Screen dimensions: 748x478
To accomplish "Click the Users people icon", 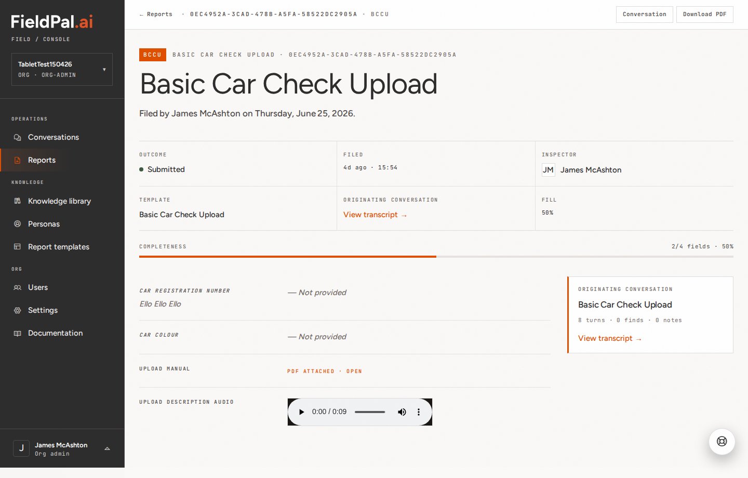I will [17, 287].
